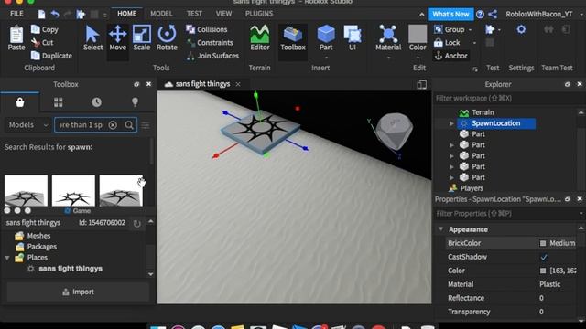Expand the SpawnLocation tree item
586x329 pixels.
[451, 123]
